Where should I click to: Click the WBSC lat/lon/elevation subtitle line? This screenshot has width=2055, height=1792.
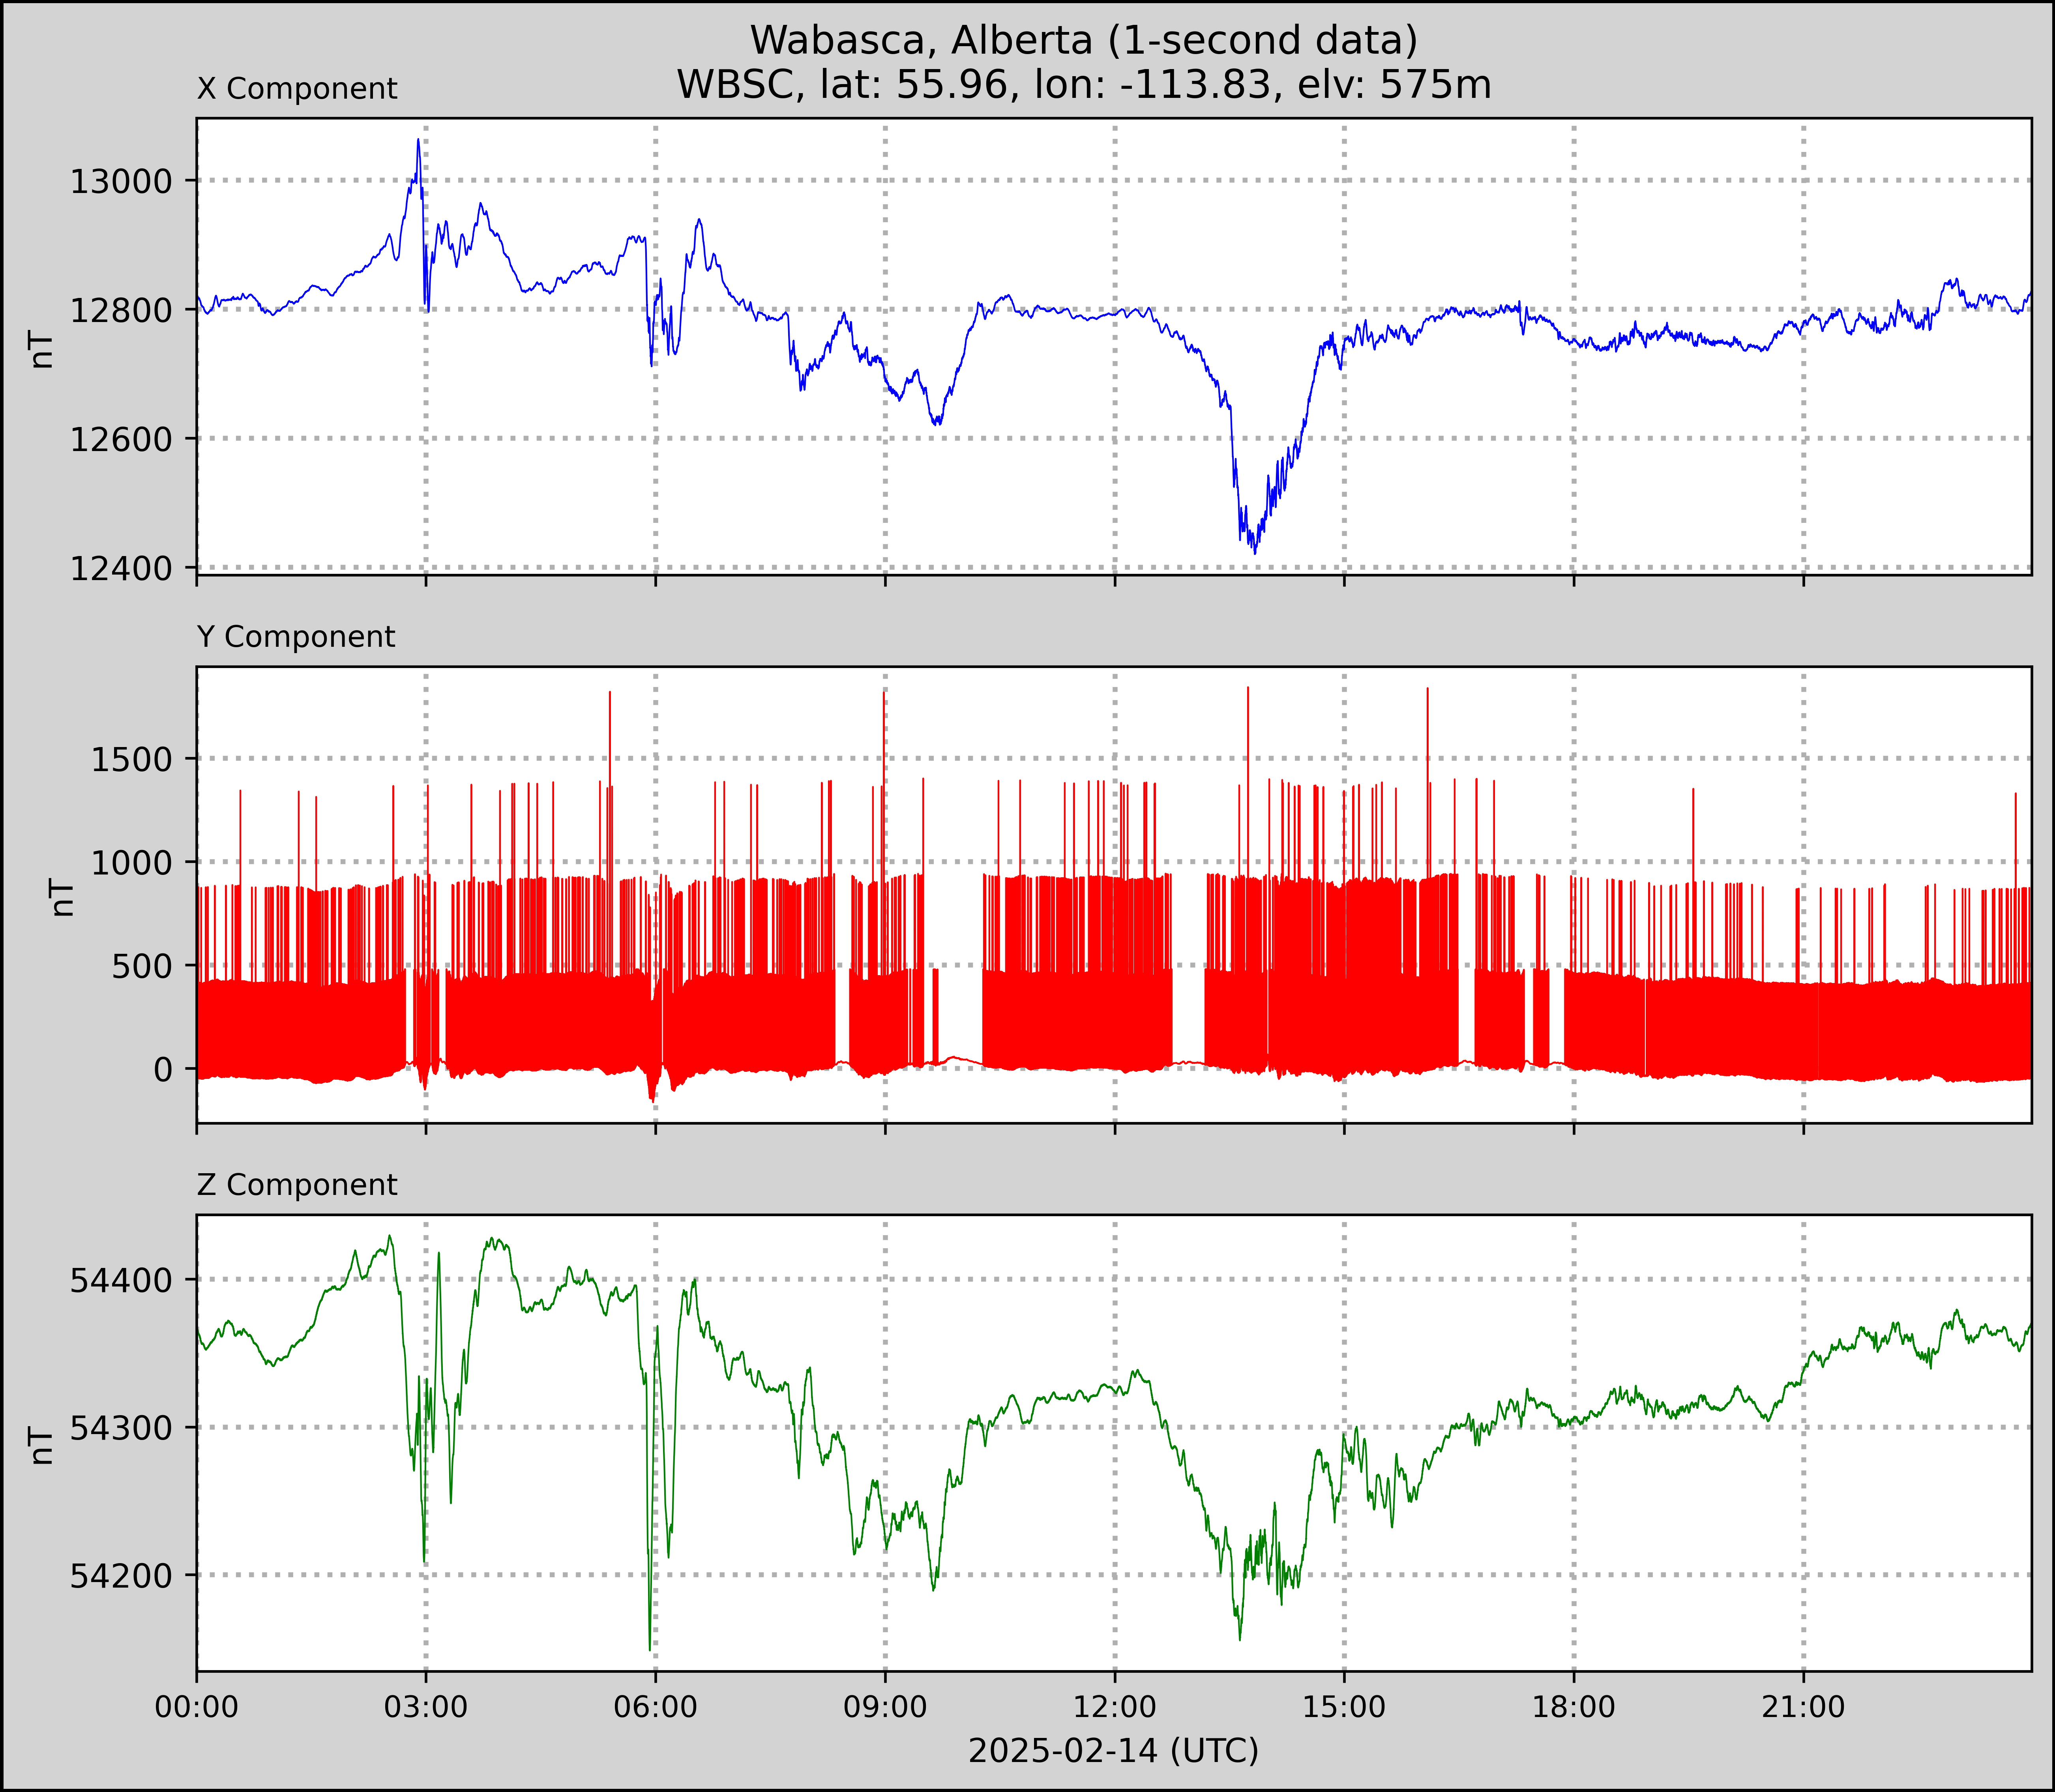point(1084,85)
